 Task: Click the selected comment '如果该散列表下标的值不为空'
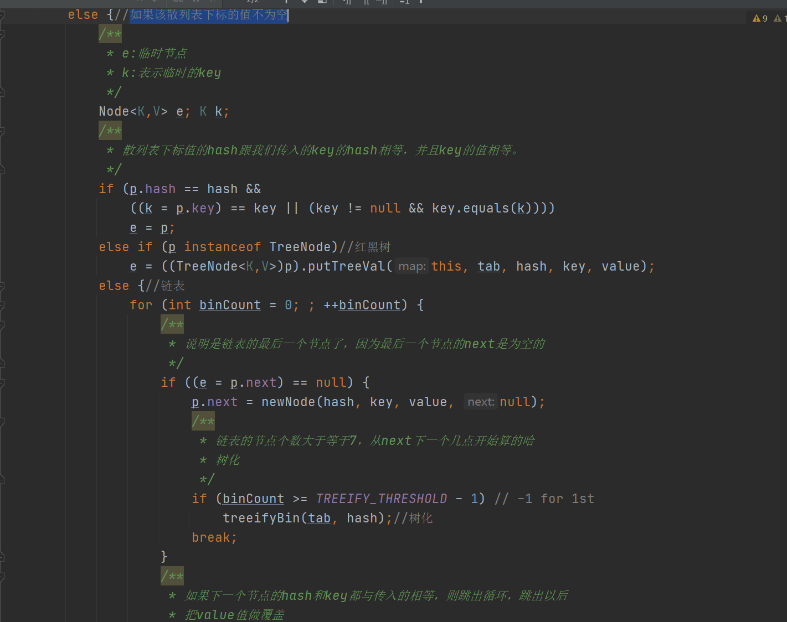pos(209,15)
